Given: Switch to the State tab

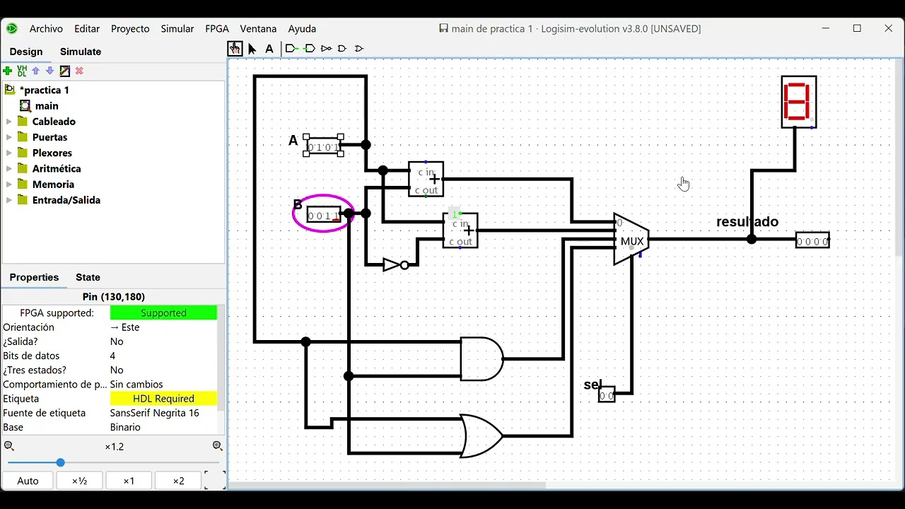Looking at the screenshot, I should (88, 277).
